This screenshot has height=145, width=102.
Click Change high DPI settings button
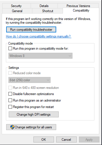(x=34, y=115)
